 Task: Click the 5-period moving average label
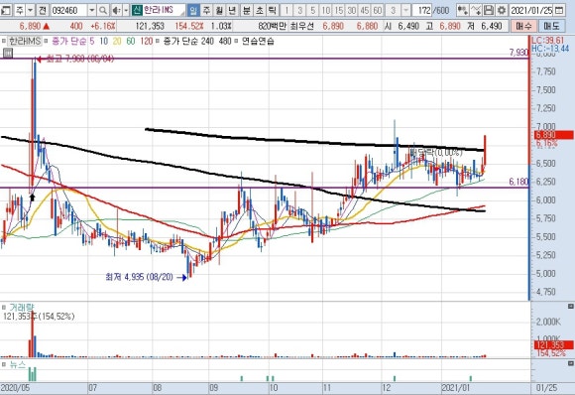point(92,41)
